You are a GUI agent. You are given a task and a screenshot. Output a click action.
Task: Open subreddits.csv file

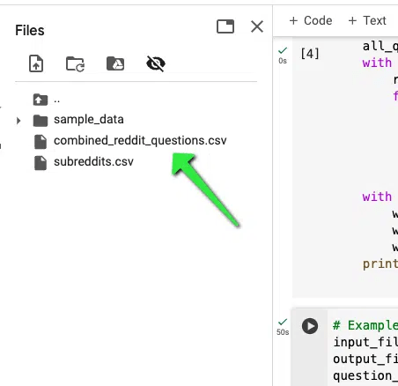coord(93,161)
